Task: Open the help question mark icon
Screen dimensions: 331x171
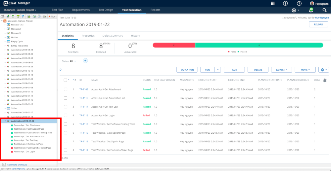Action: coord(299,3)
